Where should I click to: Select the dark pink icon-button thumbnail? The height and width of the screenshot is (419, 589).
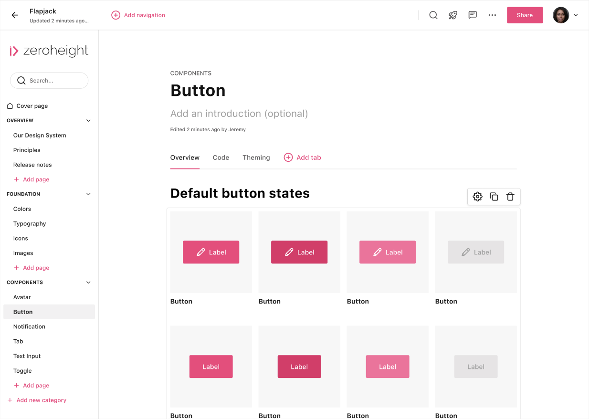coord(299,252)
